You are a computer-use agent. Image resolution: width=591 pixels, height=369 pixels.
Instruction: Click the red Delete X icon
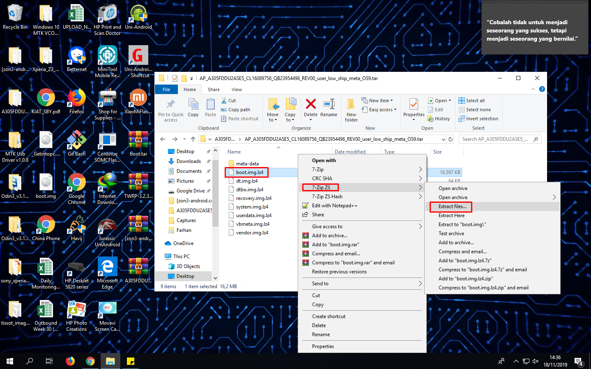click(x=311, y=104)
